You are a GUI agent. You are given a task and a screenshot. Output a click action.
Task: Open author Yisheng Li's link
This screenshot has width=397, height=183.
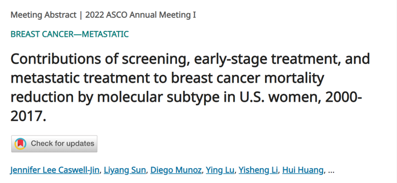(258, 170)
